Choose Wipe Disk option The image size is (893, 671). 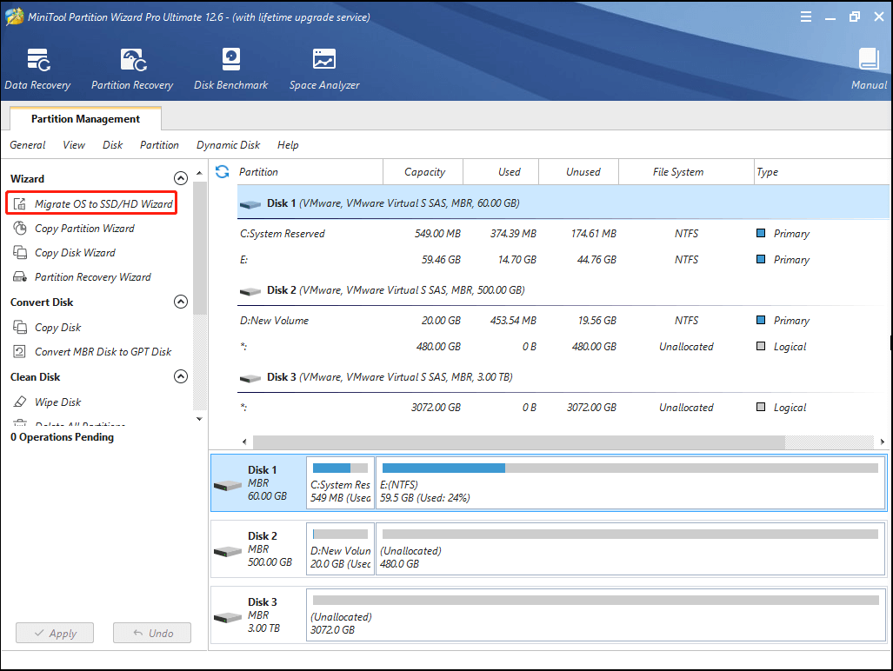click(58, 402)
